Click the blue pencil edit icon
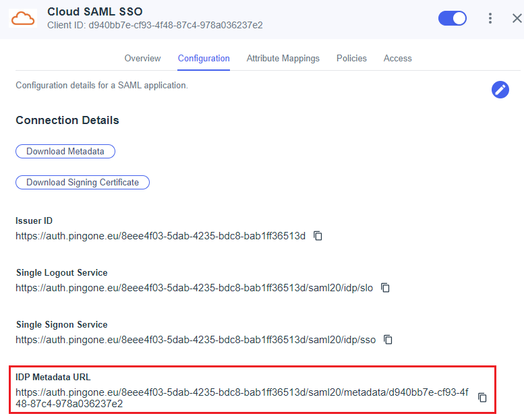 tap(500, 90)
